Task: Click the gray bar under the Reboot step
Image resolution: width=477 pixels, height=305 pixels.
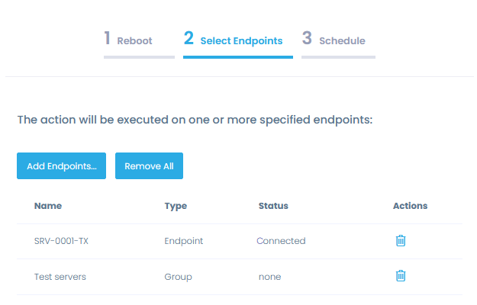Action: point(140,57)
